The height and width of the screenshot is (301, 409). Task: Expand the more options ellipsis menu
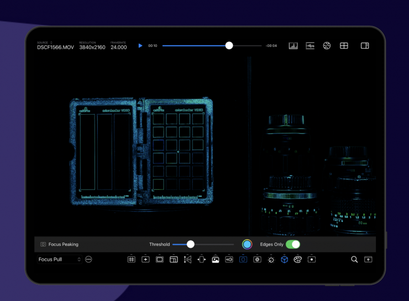(x=88, y=259)
